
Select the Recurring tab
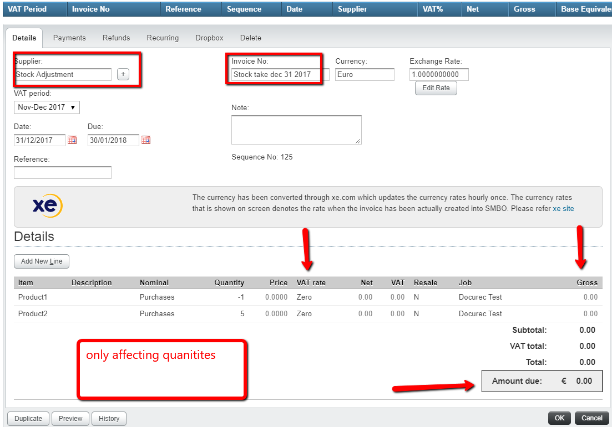tap(163, 38)
